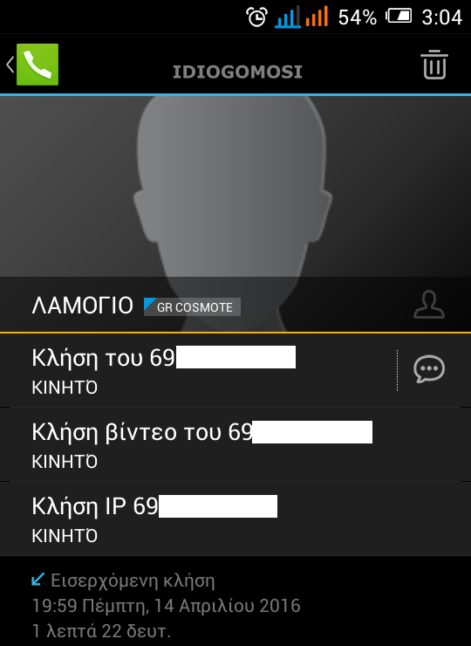Place IP call via Κλήση IP

(235, 519)
